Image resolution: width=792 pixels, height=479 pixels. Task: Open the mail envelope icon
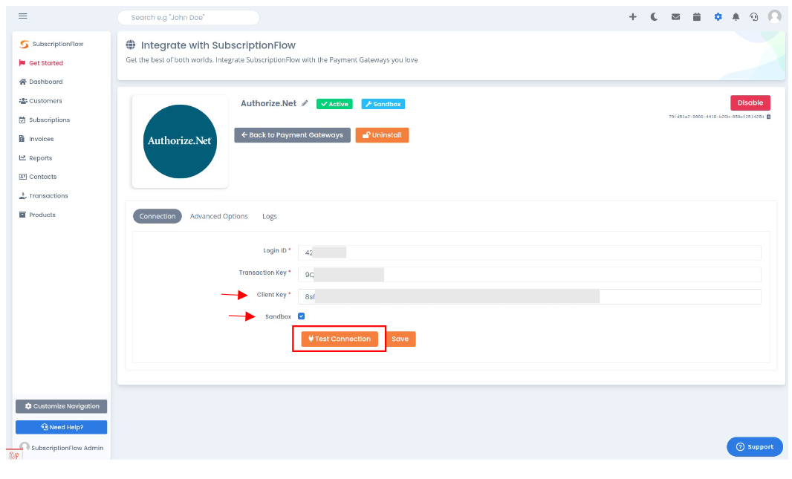[x=675, y=16]
